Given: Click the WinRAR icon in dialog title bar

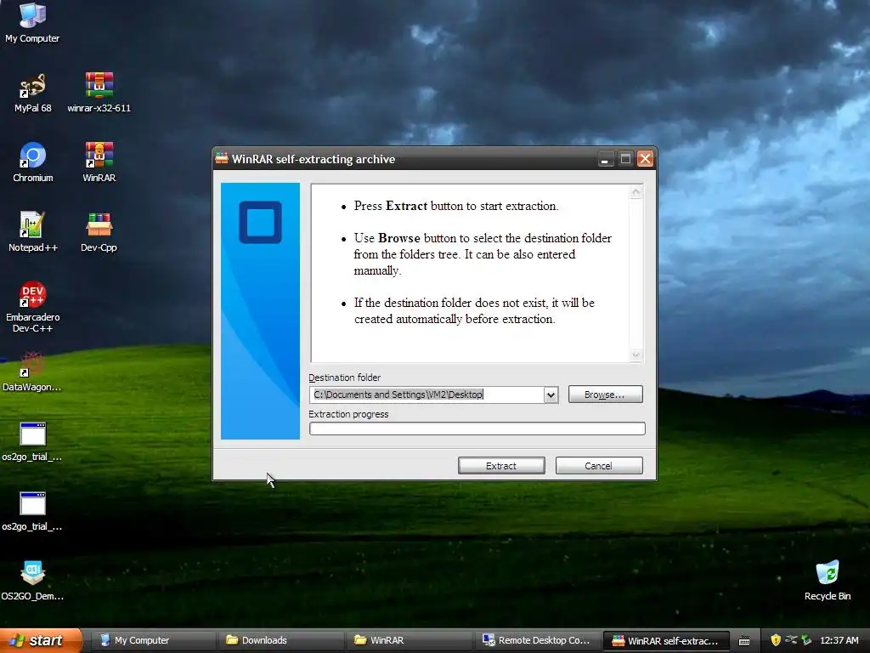Looking at the screenshot, I should coord(222,159).
